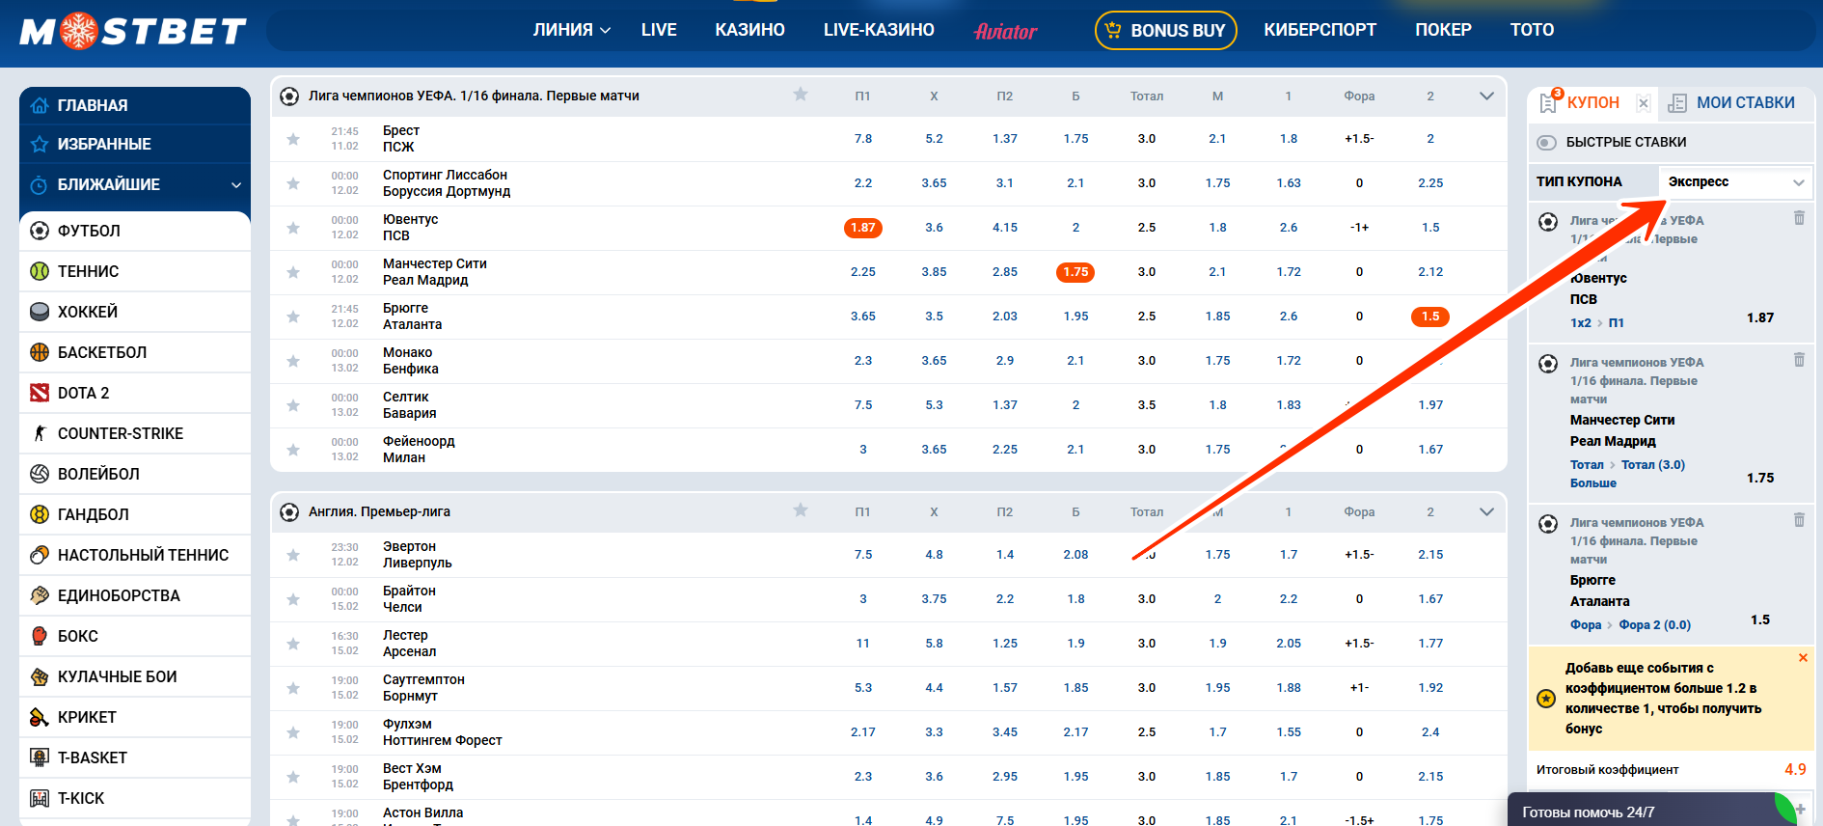
Task: Select П1 odds 1.87 for Ювентус
Action: [x=862, y=228]
